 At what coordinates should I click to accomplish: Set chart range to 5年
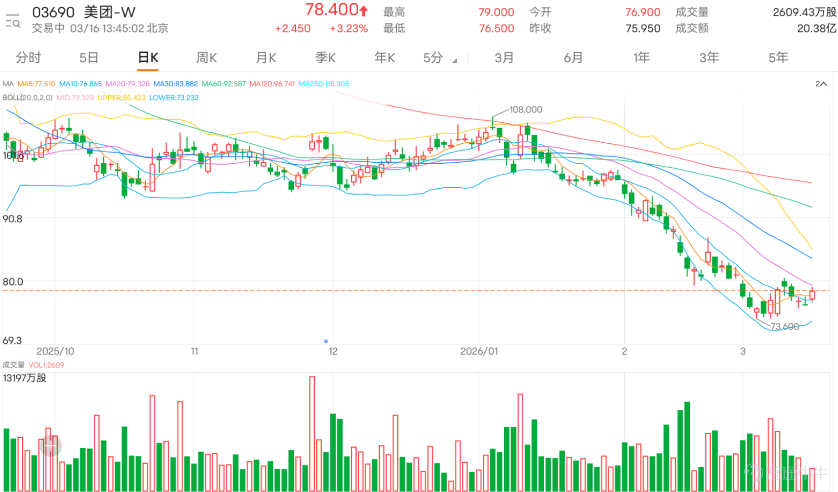tap(778, 58)
